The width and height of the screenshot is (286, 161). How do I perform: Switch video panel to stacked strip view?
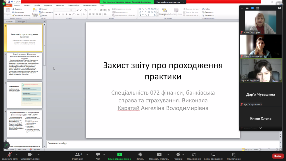coord(252,8)
